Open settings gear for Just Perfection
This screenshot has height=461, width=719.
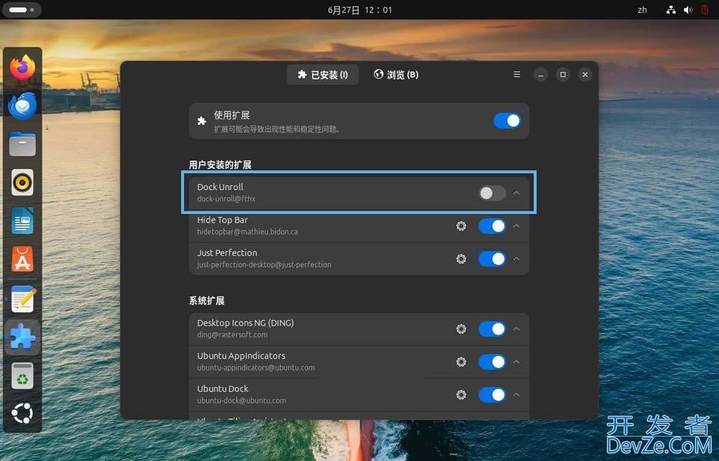(x=462, y=259)
